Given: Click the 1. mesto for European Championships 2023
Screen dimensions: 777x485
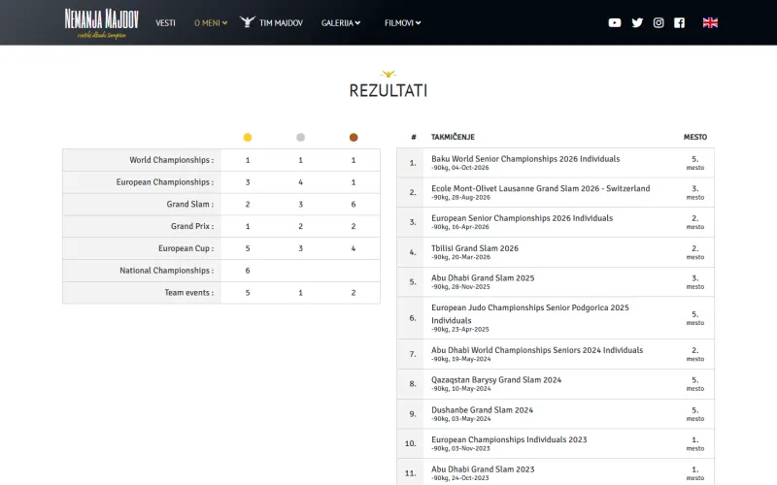Looking at the screenshot, I should click(x=695, y=443).
